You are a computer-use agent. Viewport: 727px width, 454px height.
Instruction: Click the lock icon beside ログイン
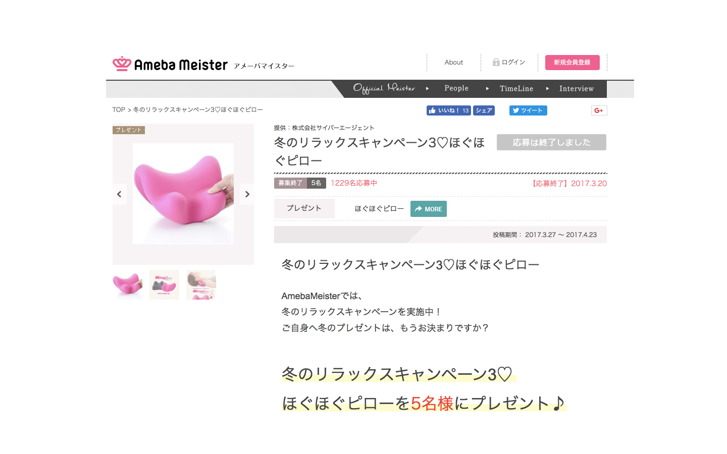coord(496,62)
